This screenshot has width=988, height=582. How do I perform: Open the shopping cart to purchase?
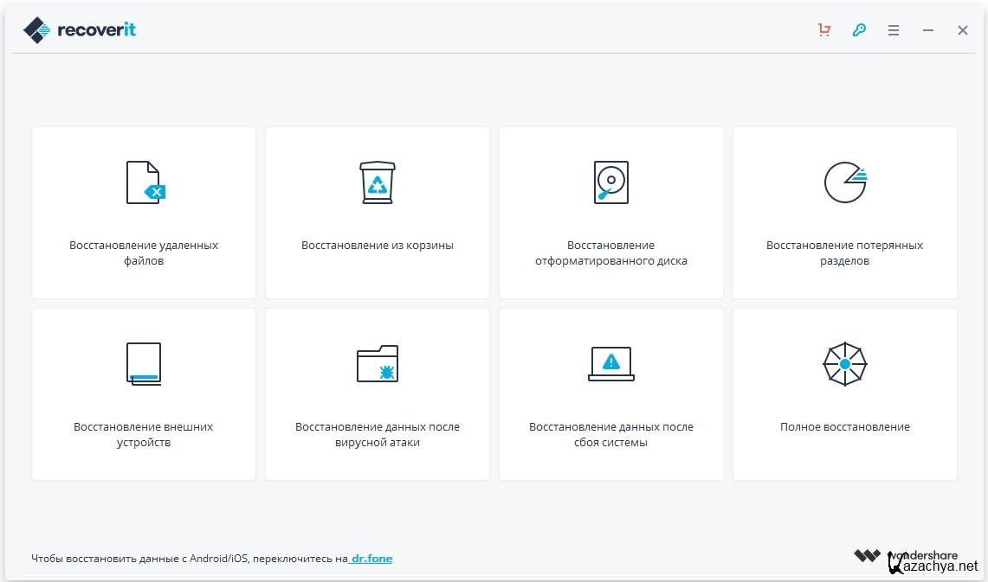(824, 30)
